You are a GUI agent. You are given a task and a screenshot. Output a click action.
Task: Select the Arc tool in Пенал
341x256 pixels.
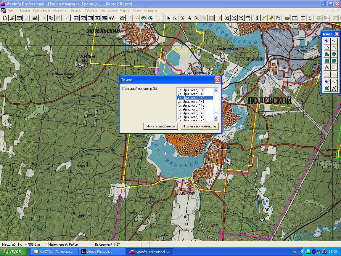(334, 48)
